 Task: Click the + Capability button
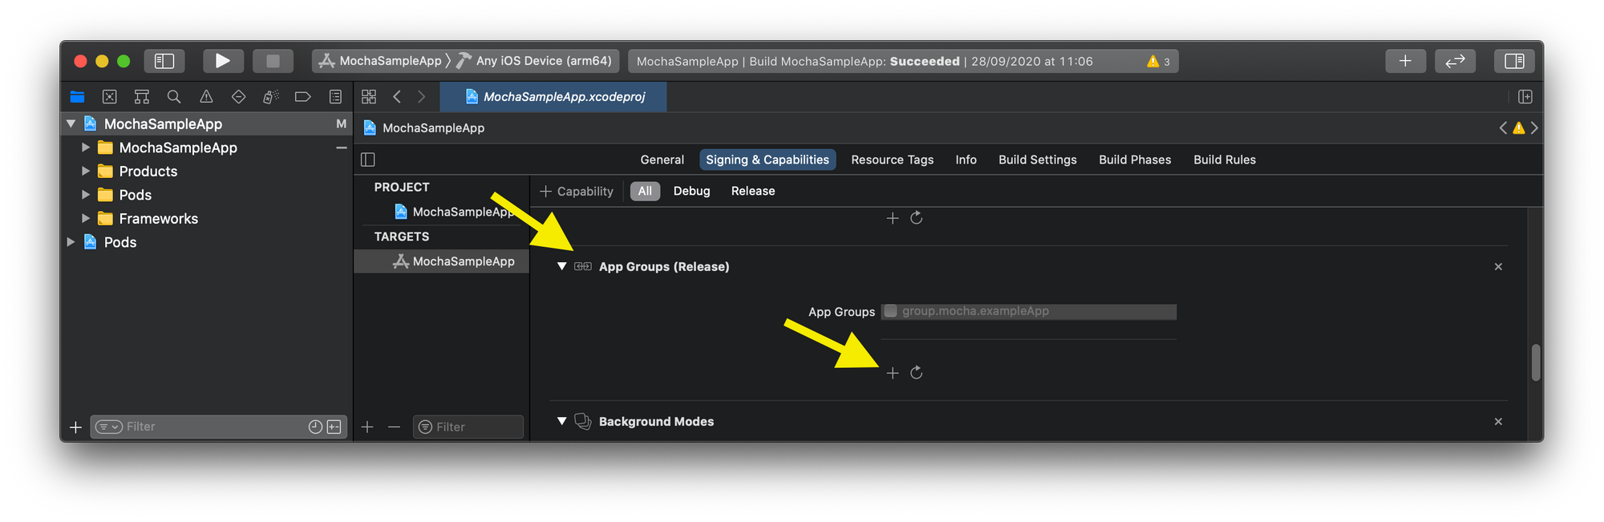click(577, 192)
